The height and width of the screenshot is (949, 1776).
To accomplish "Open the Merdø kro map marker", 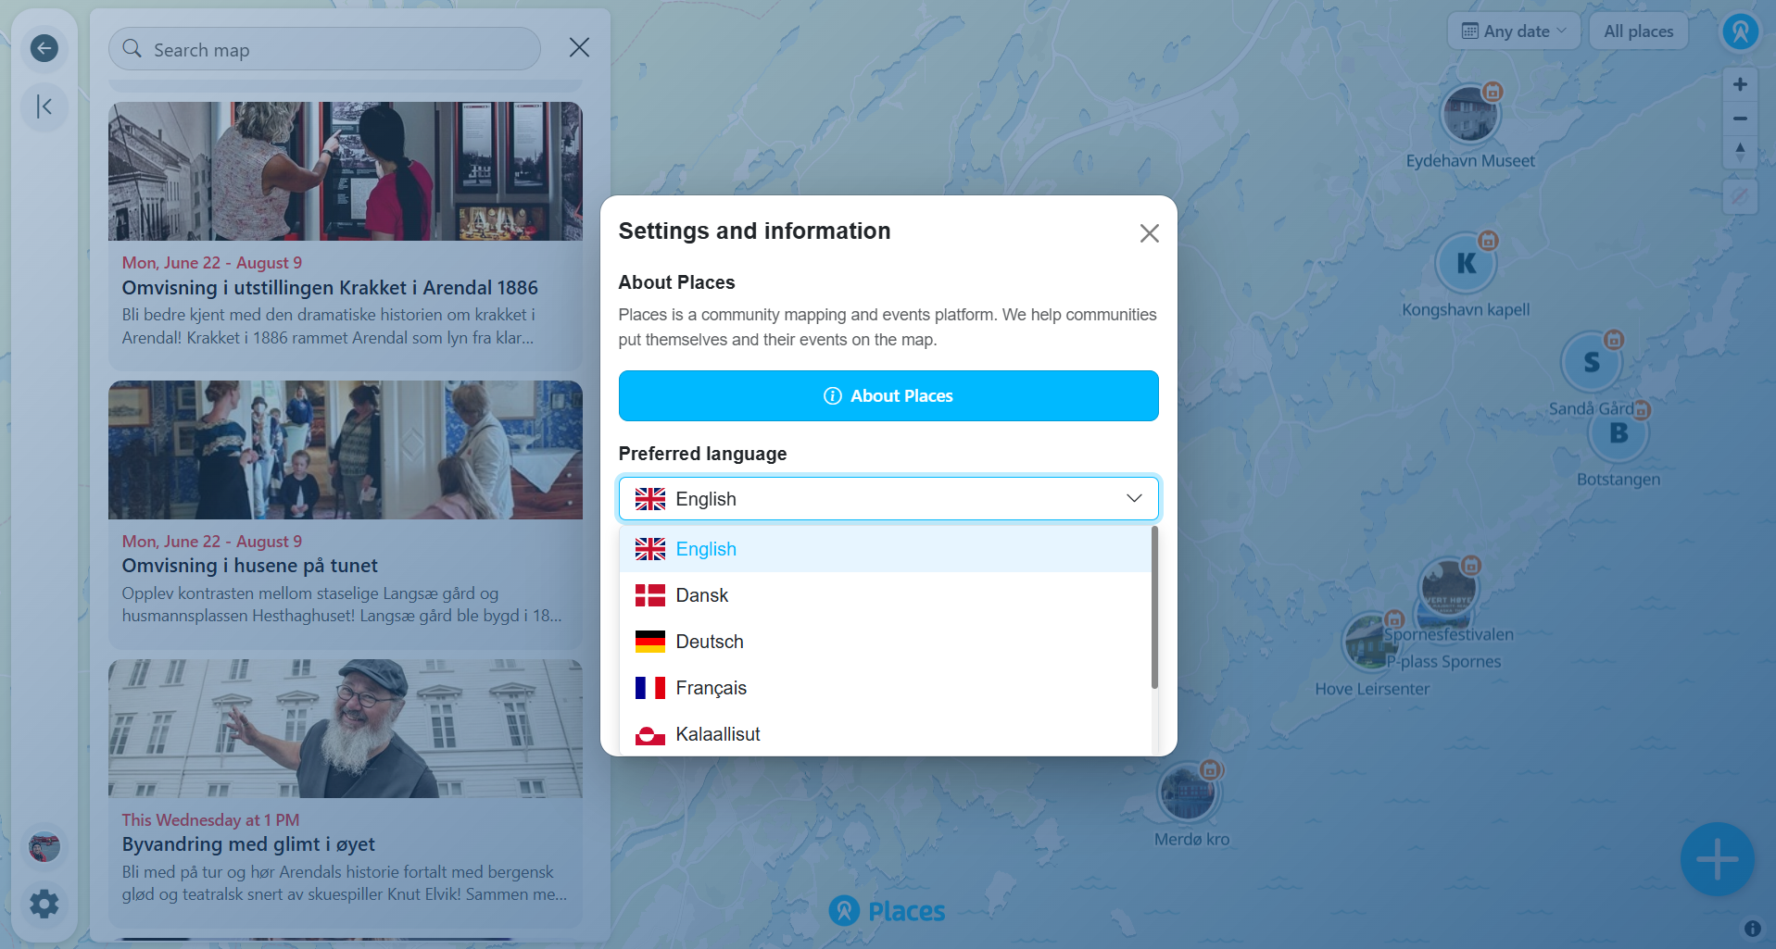I will pos(1190,792).
